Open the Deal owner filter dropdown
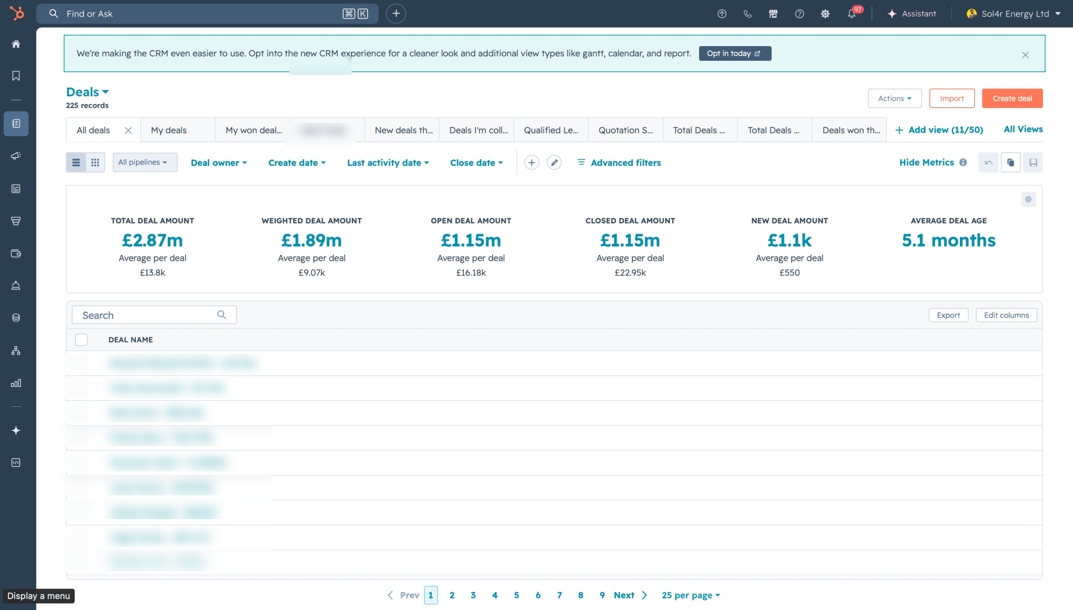 click(219, 163)
